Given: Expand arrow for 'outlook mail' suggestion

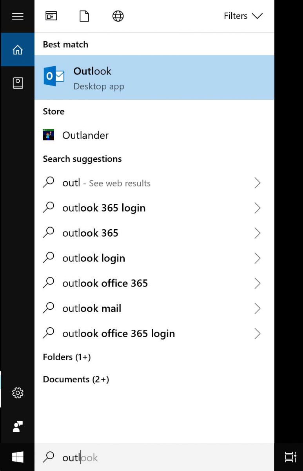Looking at the screenshot, I should click(x=258, y=309).
